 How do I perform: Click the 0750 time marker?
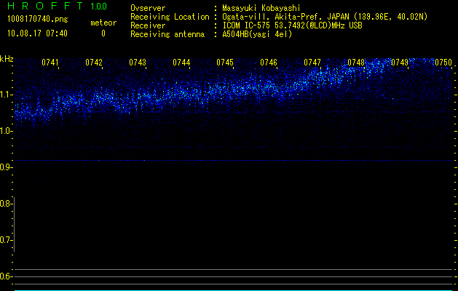tap(443, 63)
